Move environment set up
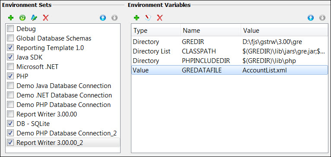Image resolution: width=331 pixels, height=157 pixels. 103,18
